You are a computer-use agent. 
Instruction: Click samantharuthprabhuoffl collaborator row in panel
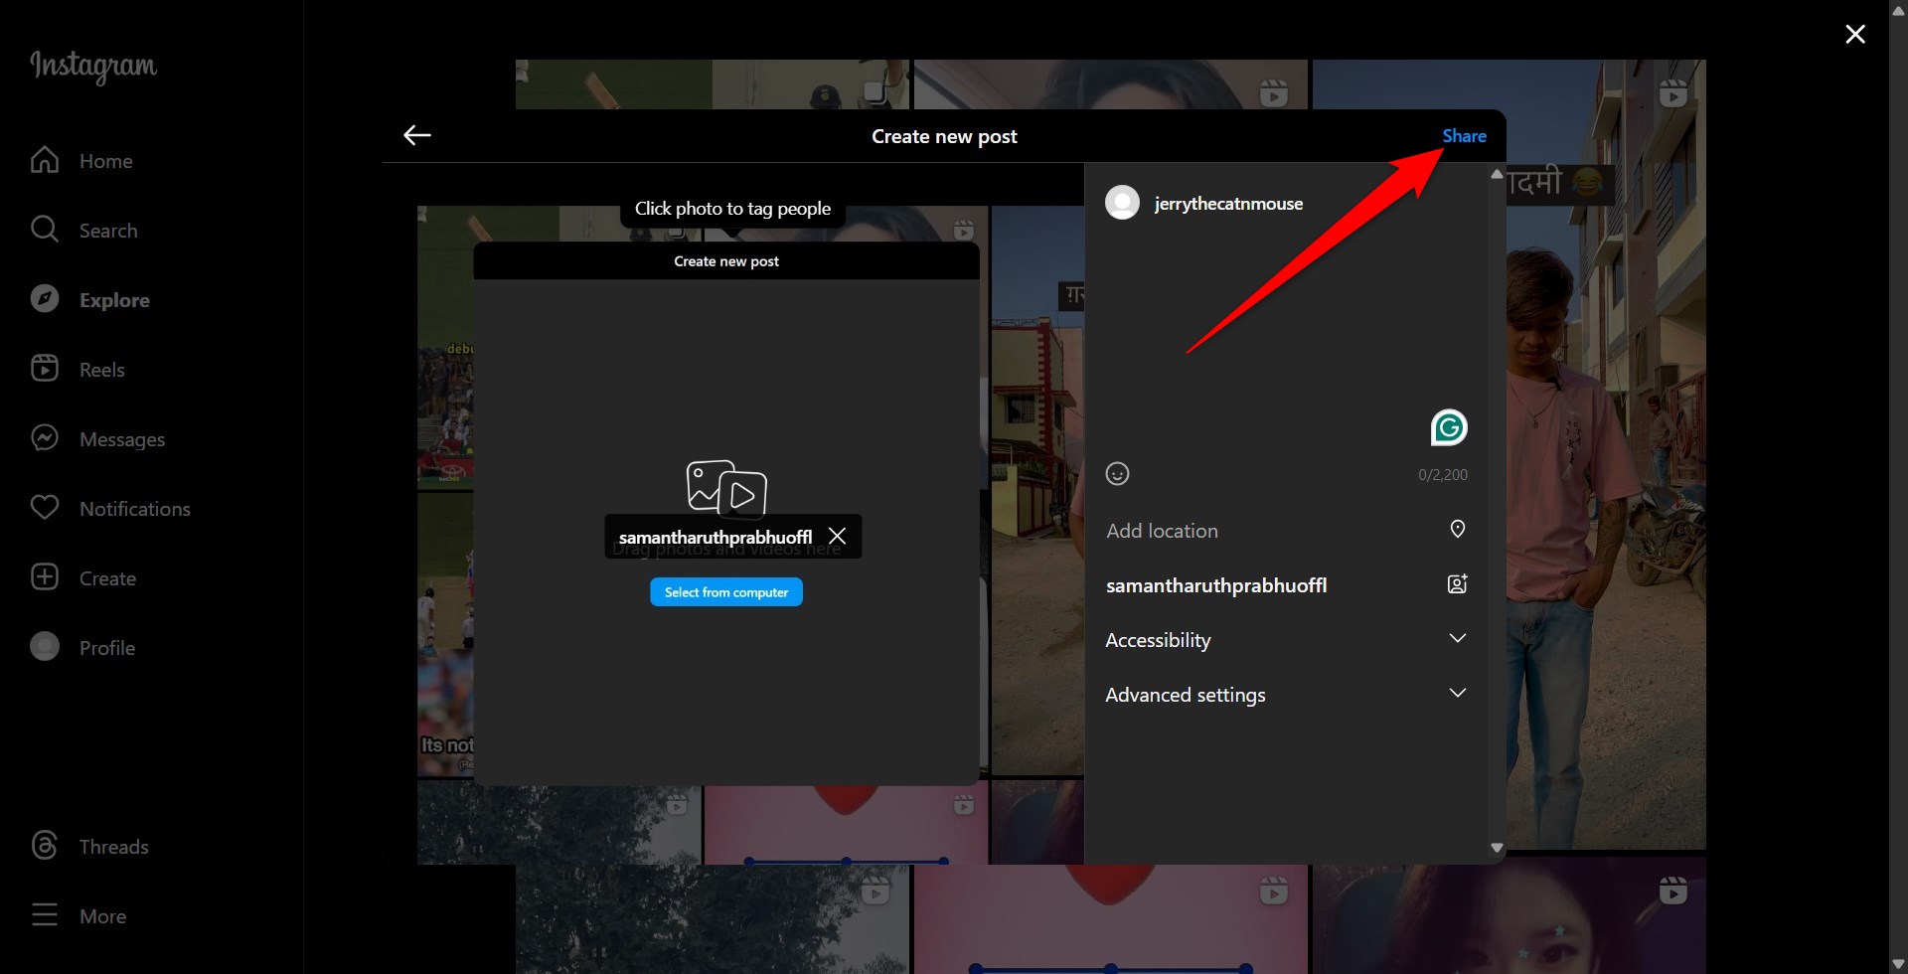(1287, 585)
